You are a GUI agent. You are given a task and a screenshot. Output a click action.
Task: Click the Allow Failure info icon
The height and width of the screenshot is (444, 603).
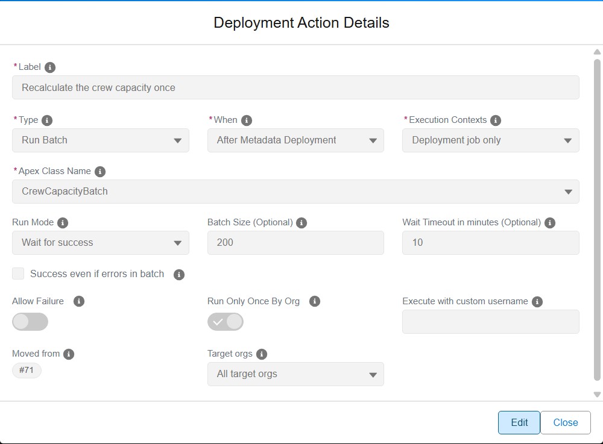pos(79,301)
